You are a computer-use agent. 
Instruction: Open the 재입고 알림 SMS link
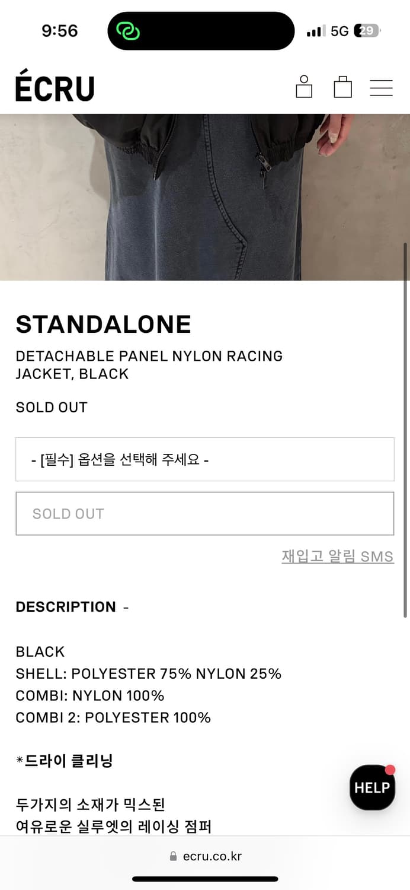[337, 557]
